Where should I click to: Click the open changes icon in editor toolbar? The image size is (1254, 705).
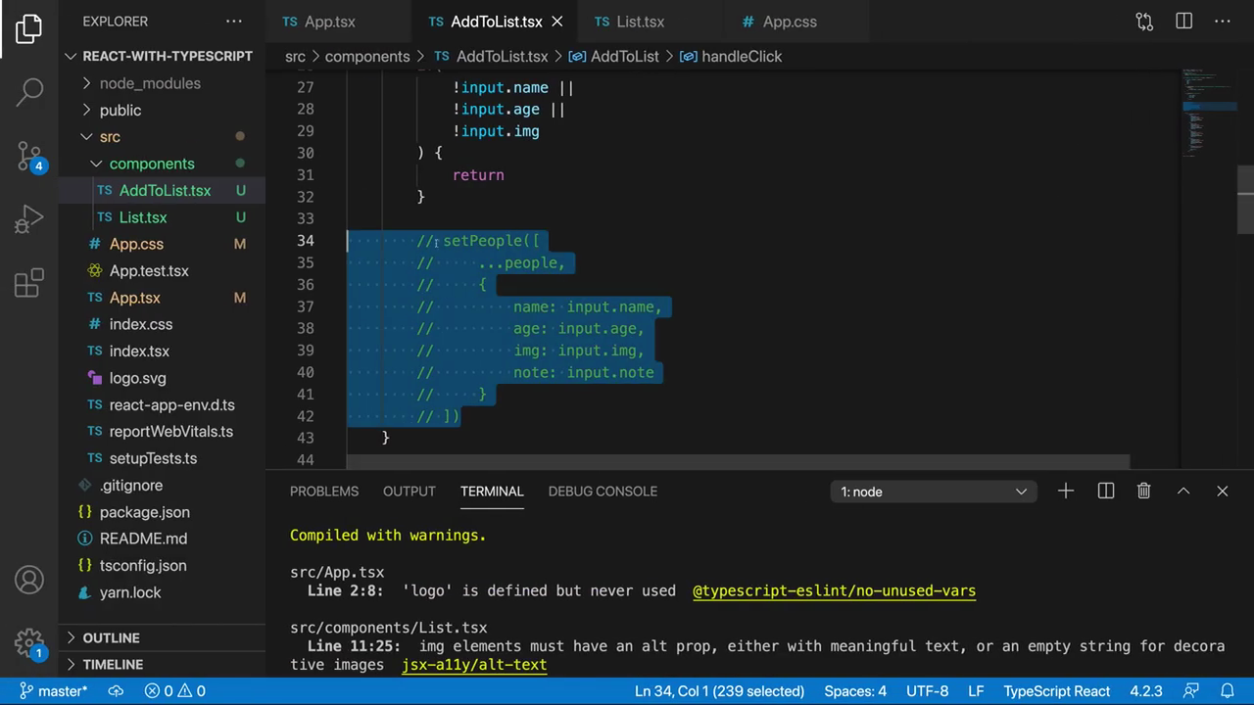coord(1144,22)
